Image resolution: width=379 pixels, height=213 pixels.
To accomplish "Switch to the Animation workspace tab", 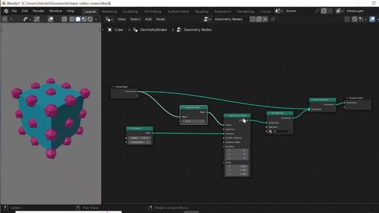I will click(223, 11).
